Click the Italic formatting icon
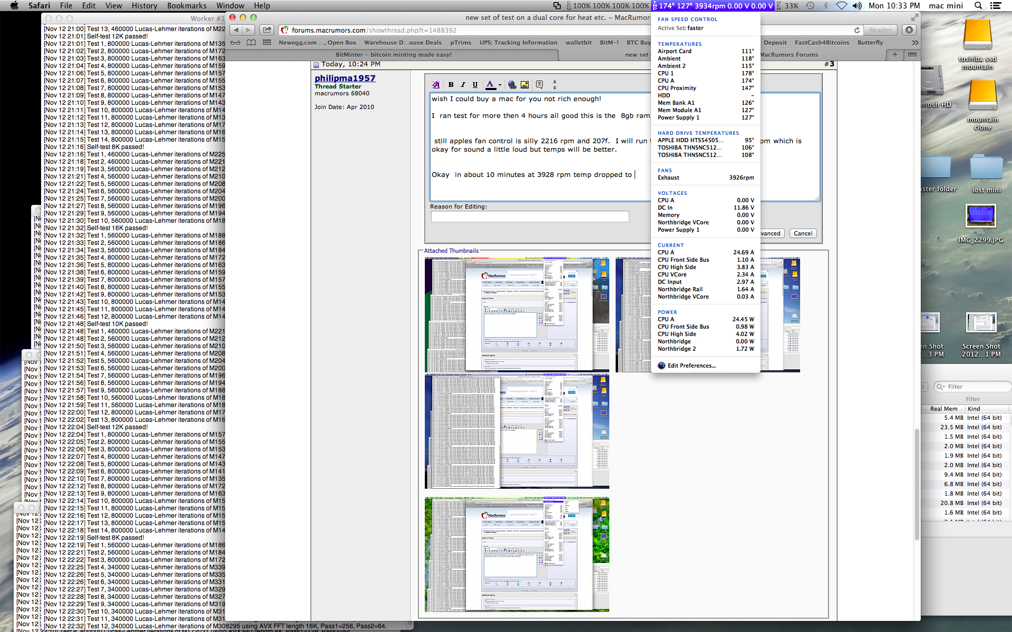1012x632 pixels. coord(463,85)
